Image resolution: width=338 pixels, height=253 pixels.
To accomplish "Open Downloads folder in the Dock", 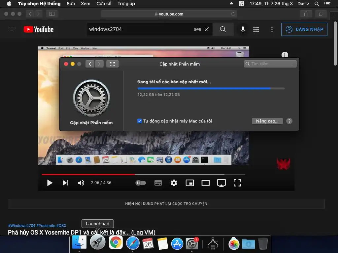I will pyautogui.click(x=248, y=243).
